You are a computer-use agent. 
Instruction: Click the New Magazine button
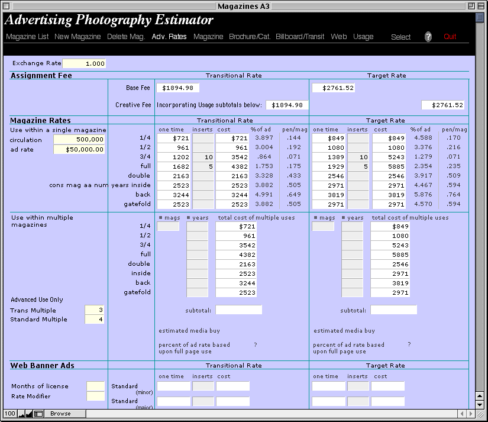[x=77, y=37]
